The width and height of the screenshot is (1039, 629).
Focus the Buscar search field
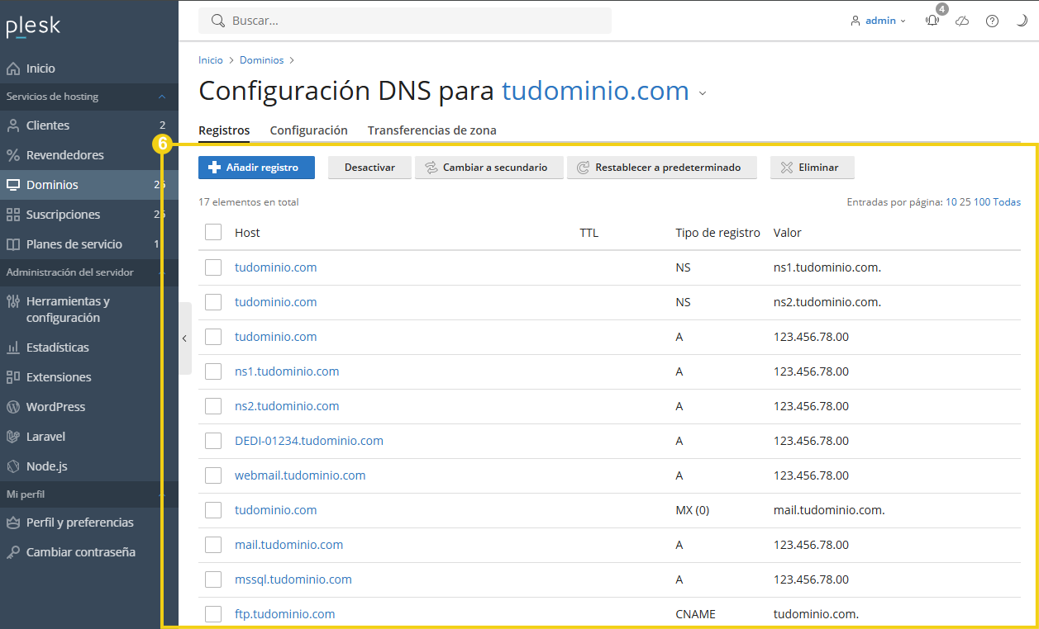click(405, 21)
